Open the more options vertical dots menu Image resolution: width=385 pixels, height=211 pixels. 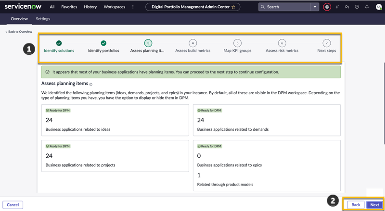pos(133,7)
